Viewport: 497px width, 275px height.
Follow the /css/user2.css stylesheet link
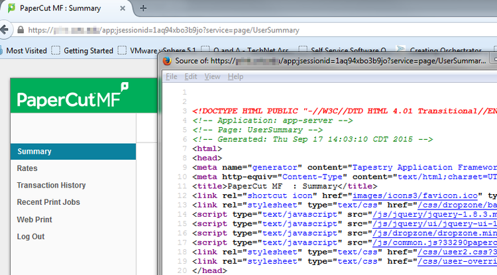click(x=457, y=252)
